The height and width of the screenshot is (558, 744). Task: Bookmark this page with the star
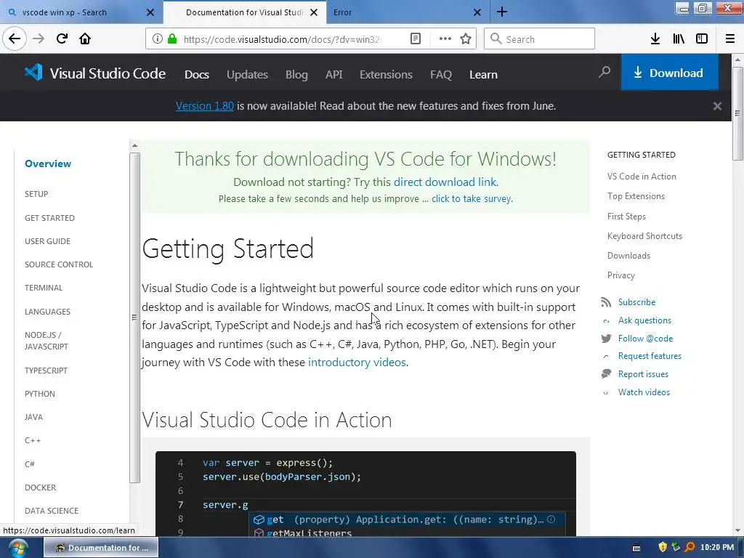click(x=466, y=39)
